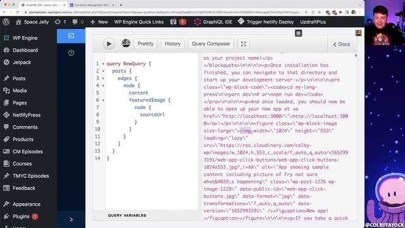Click the browser address bar URL
The image size is (405, 228).
pyautogui.click(x=165, y=12)
